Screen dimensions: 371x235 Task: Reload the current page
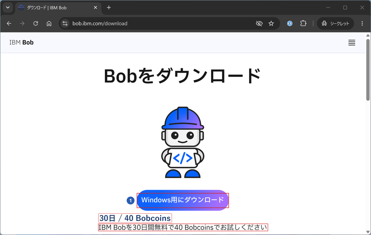point(36,23)
